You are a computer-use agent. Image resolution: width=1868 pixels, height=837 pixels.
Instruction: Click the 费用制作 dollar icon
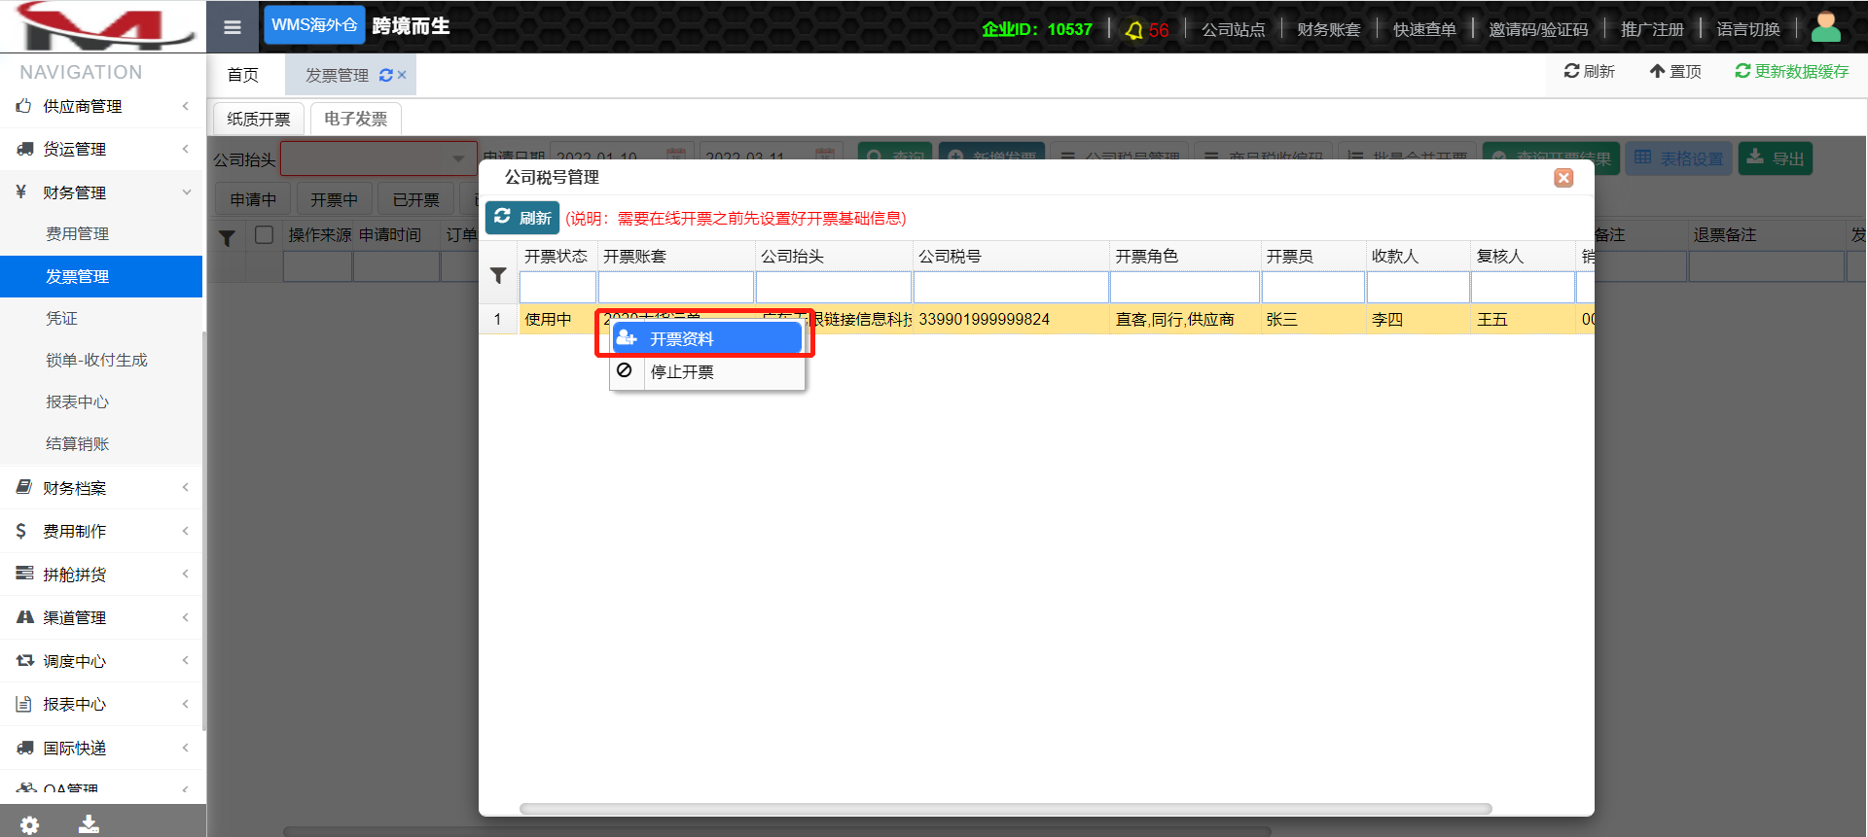click(x=21, y=531)
